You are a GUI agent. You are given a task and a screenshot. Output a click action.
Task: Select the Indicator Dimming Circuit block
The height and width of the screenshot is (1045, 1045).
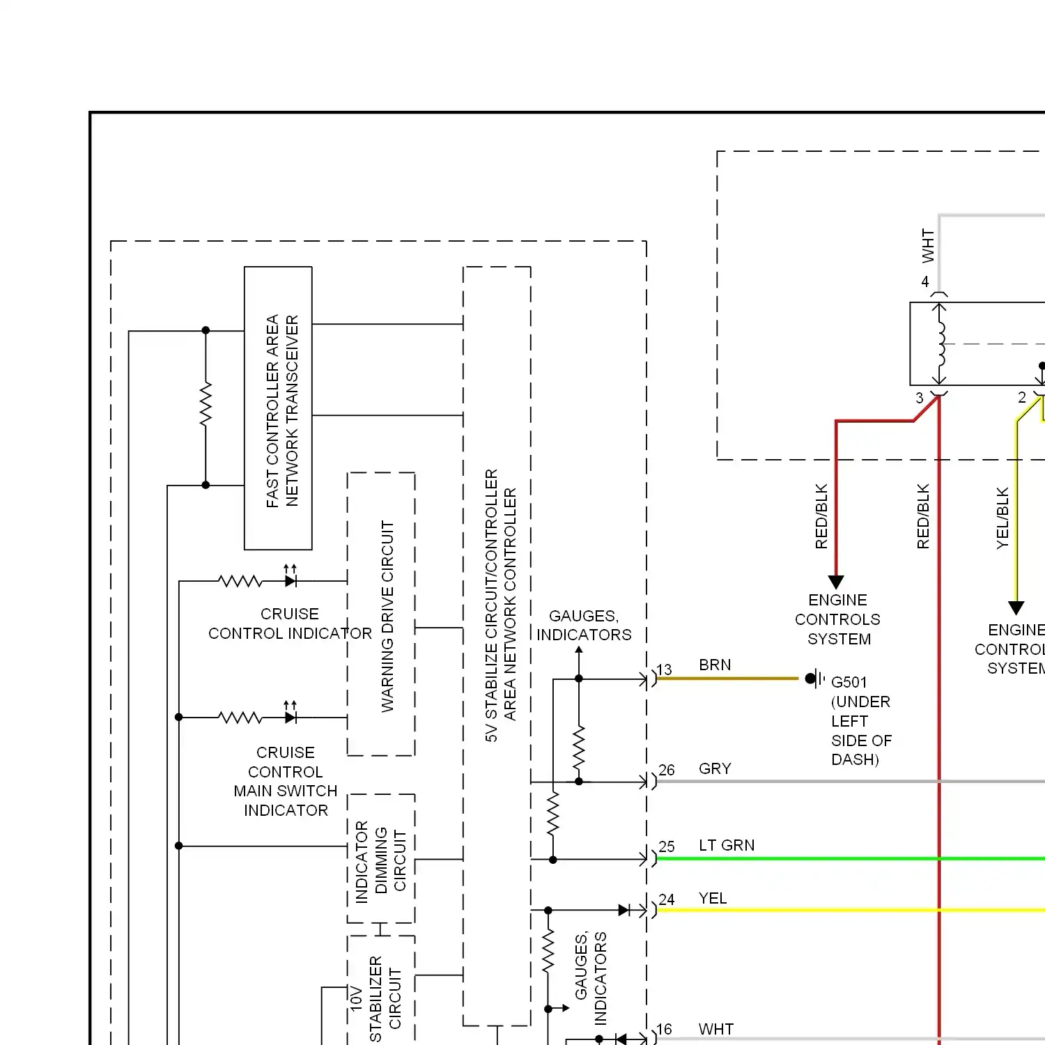381,858
